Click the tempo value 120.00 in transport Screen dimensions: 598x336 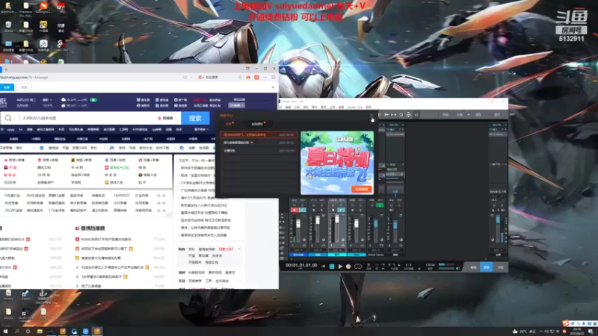[430, 265]
